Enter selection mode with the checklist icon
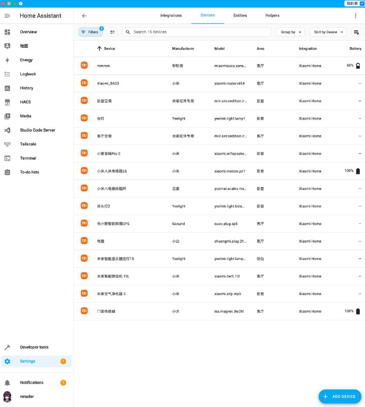This screenshot has height=407, width=365. [x=113, y=32]
